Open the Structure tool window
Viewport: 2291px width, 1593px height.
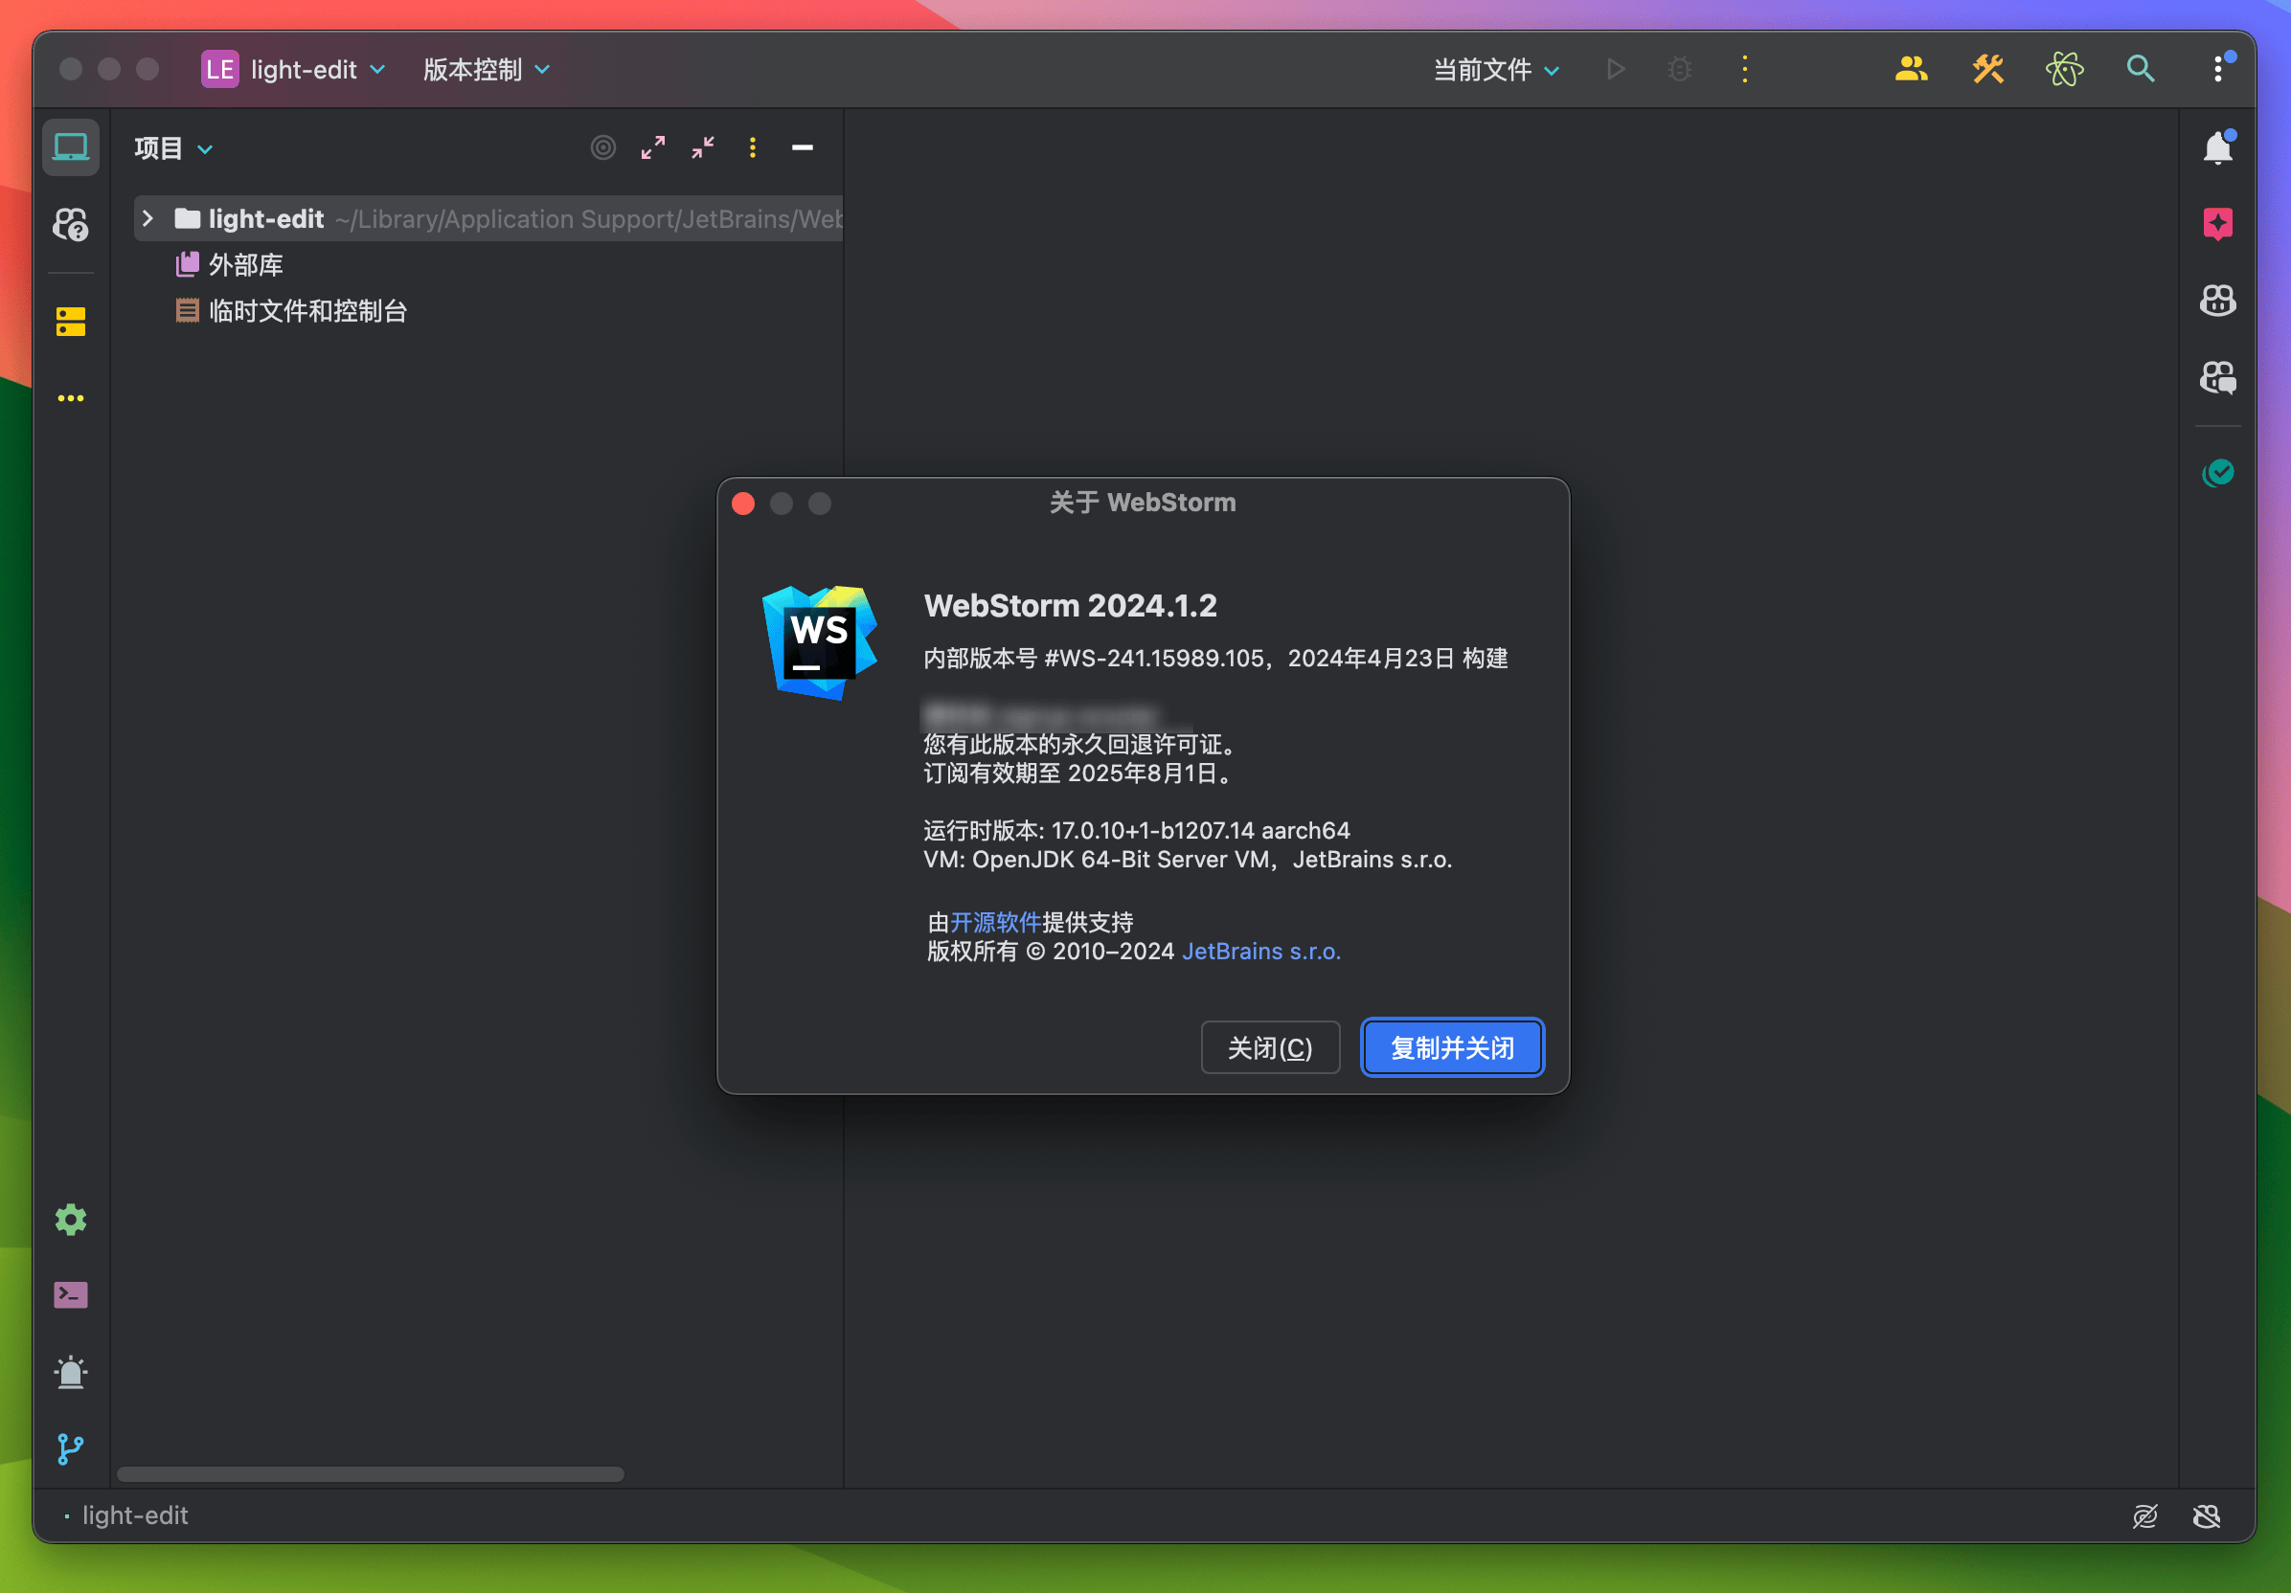tap(70, 322)
